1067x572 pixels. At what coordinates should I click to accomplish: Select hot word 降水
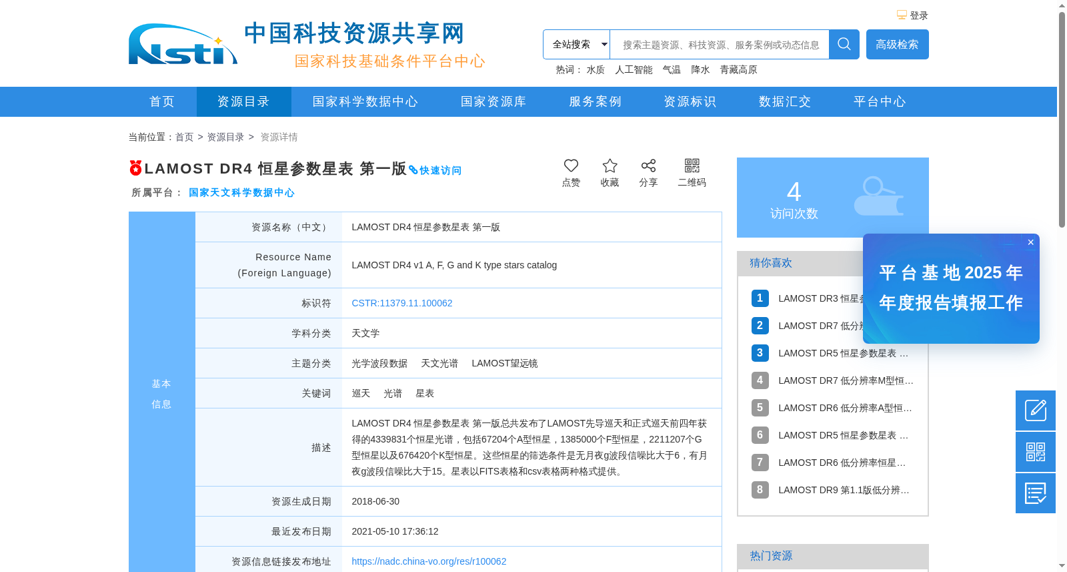700,69
